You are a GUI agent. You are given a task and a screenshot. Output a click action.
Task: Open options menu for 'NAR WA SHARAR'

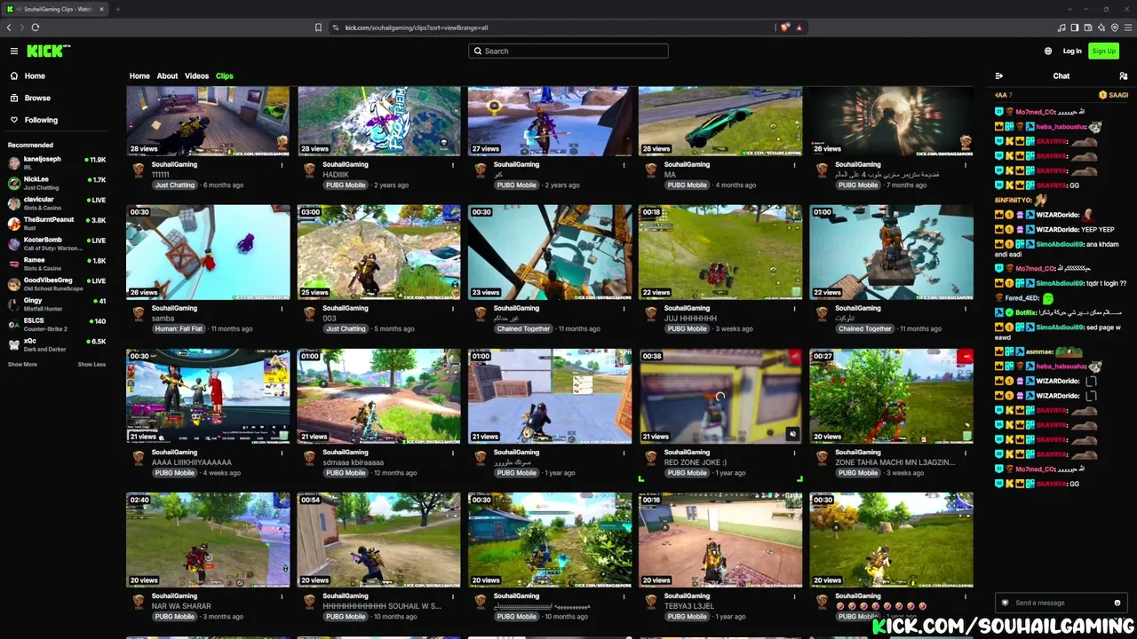coord(282,596)
